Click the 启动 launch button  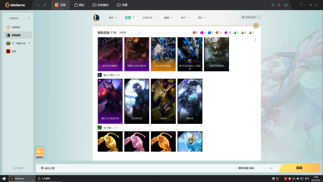pyautogui.click(x=299, y=168)
